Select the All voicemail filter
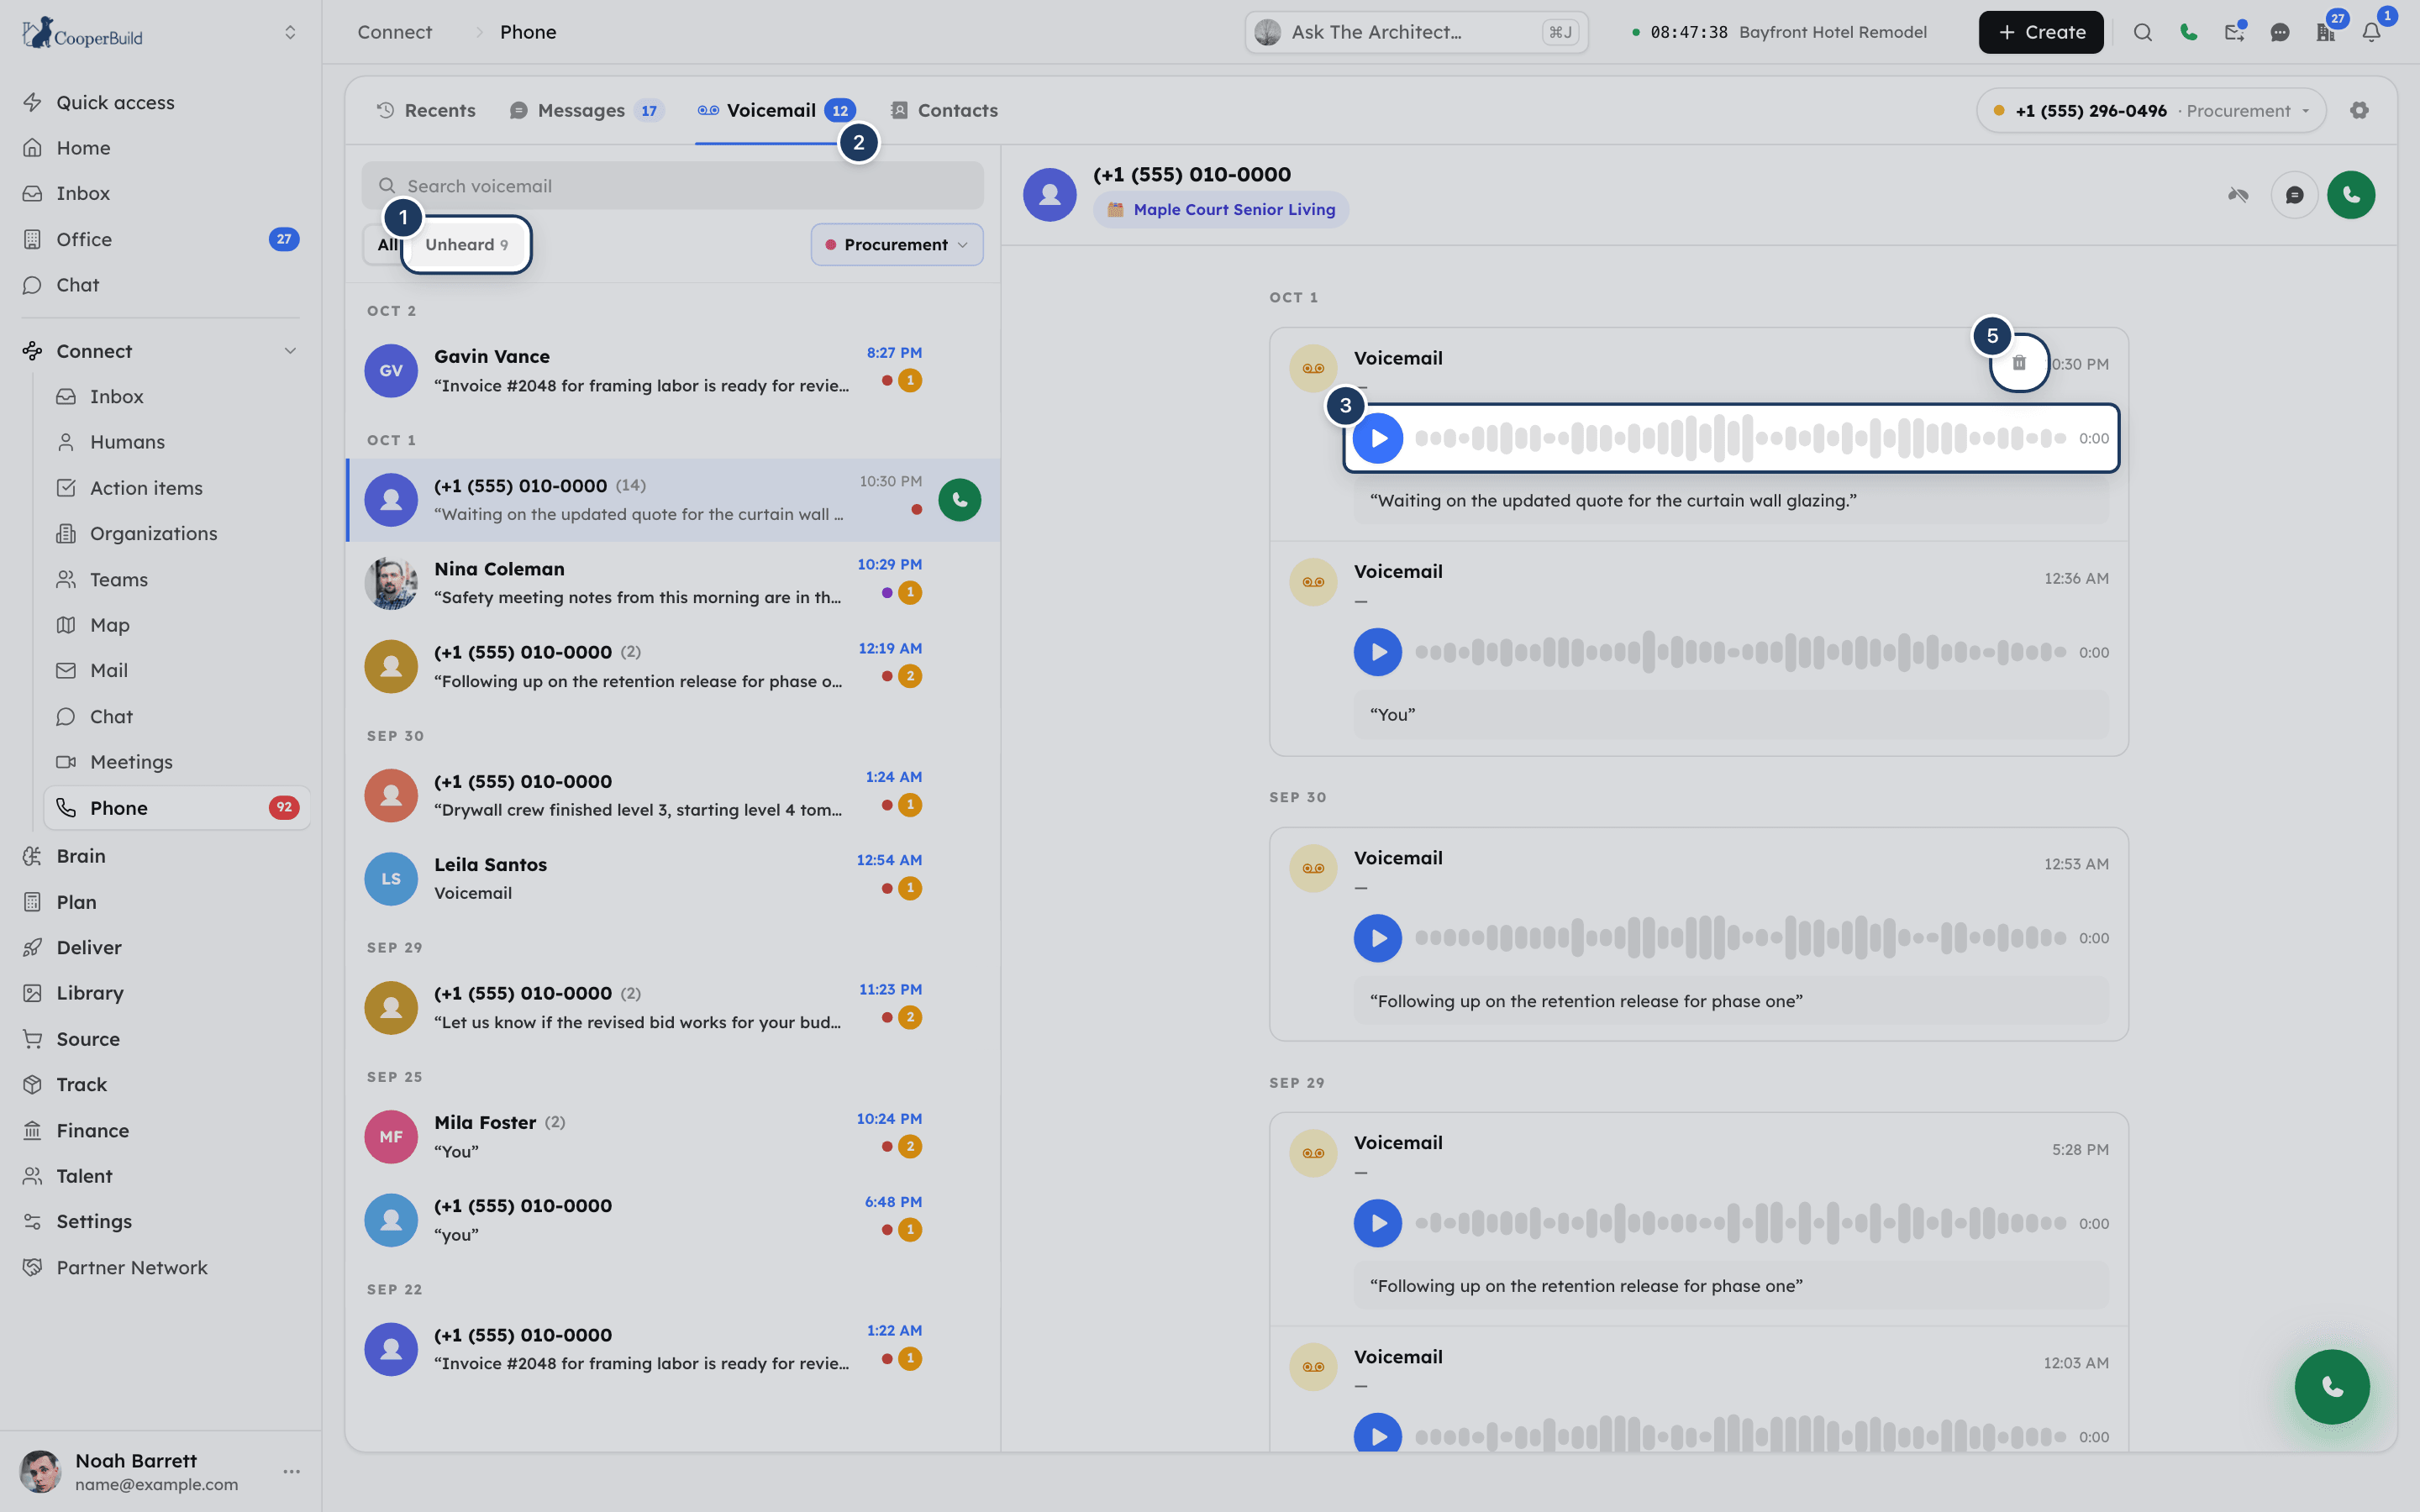The height and width of the screenshot is (1512, 2420). click(x=386, y=244)
